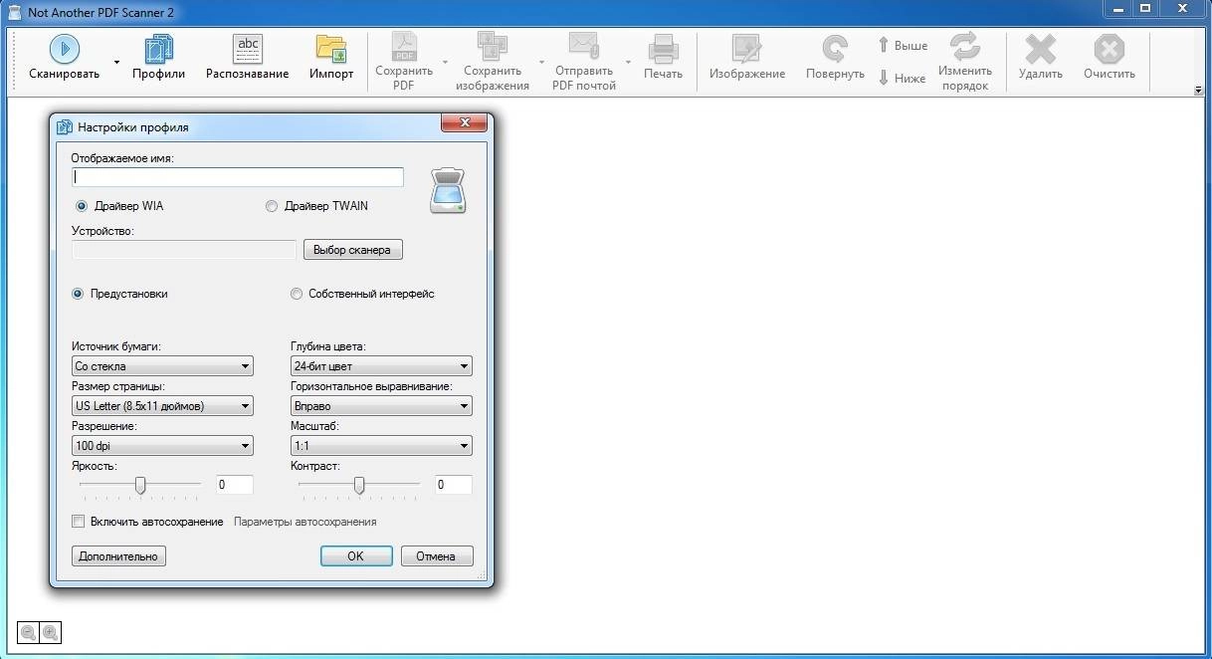Image resolution: width=1212 pixels, height=659 pixels.
Task: Click the Контраст slider handle
Action: pos(359,485)
